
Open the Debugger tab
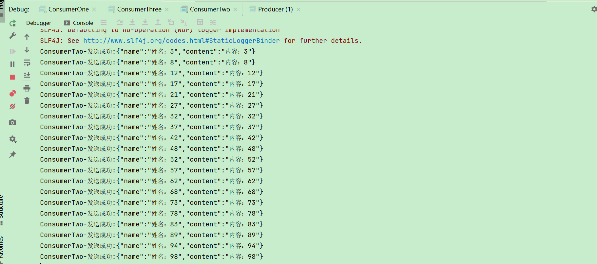pos(39,23)
